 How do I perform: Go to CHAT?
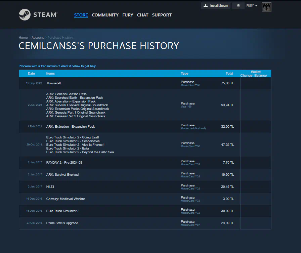tap(143, 15)
